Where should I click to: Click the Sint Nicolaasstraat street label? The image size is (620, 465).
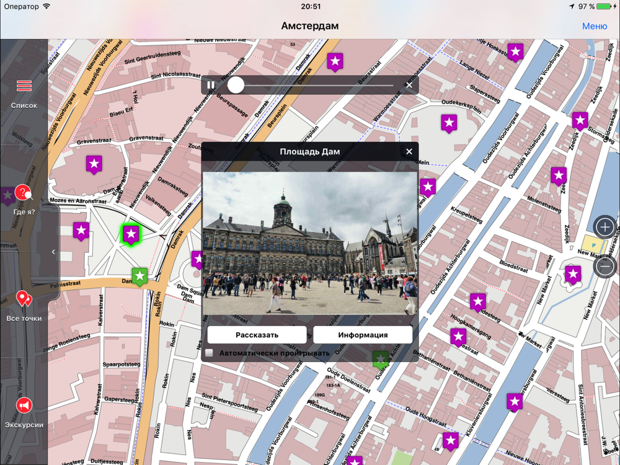[175, 75]
